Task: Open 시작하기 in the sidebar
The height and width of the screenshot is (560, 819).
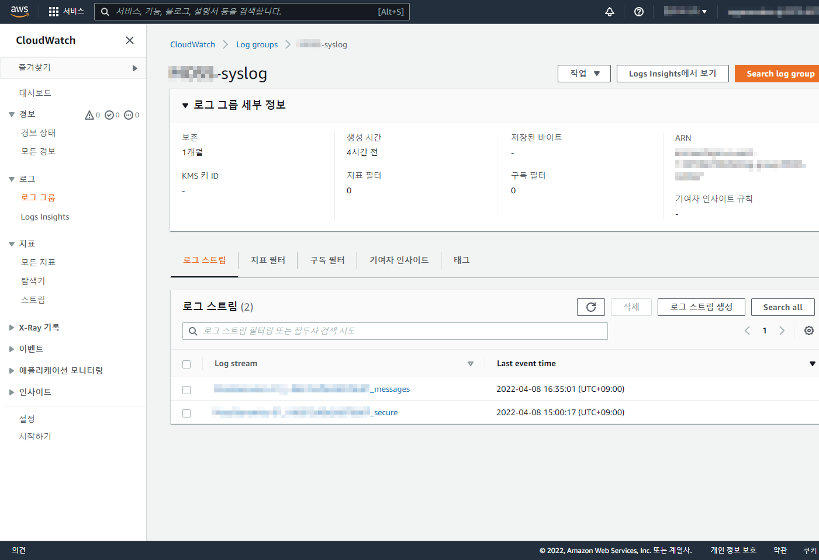Action: (35, 436)
